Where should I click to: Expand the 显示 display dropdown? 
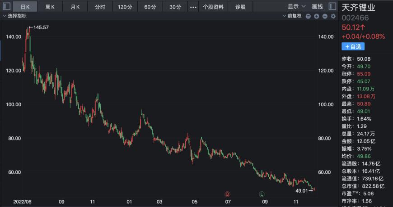tap(296, 7)
